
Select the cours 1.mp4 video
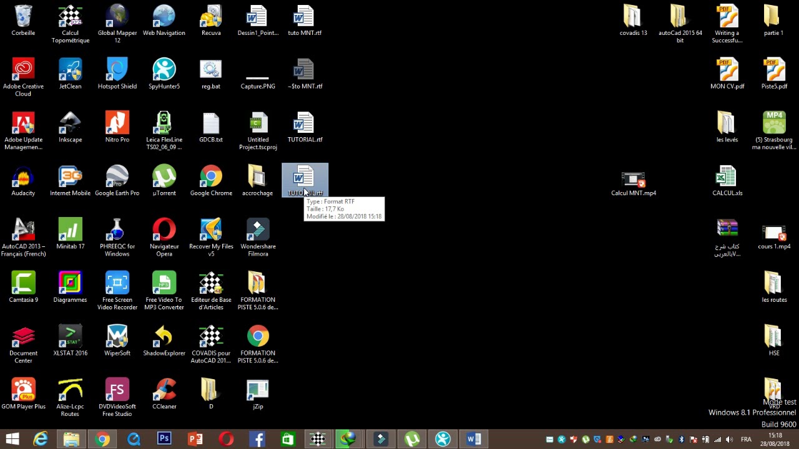(774, 237)
